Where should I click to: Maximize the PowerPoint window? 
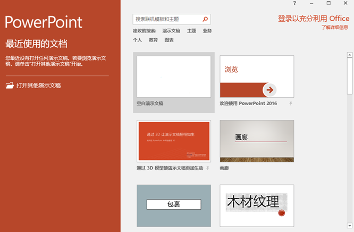tap(328, 3)
